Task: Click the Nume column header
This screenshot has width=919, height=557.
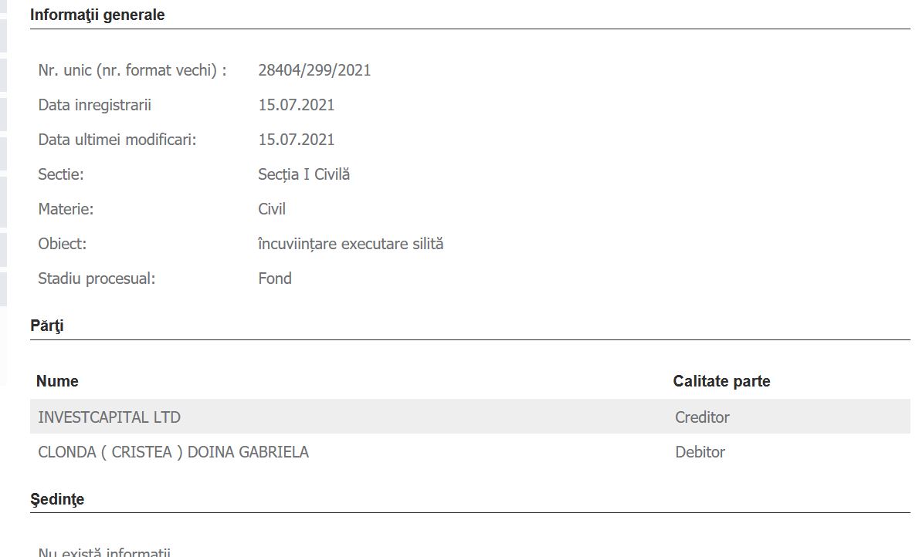Action: pos(57,381)
